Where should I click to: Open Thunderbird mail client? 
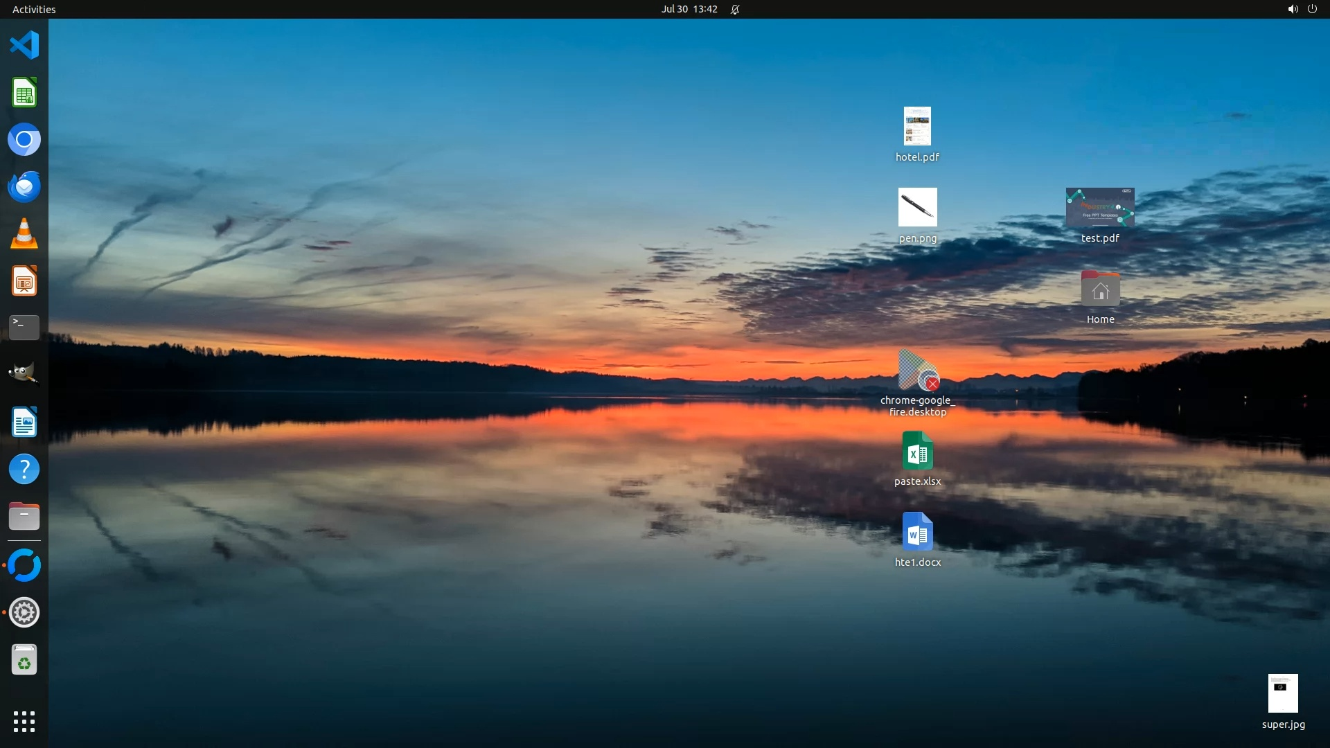pyautogui.click(x=24, y=187)
